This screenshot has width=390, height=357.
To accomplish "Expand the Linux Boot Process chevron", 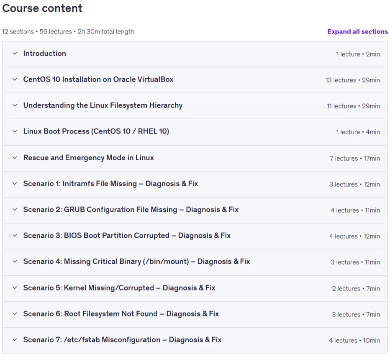I will (x=15, y=131).
